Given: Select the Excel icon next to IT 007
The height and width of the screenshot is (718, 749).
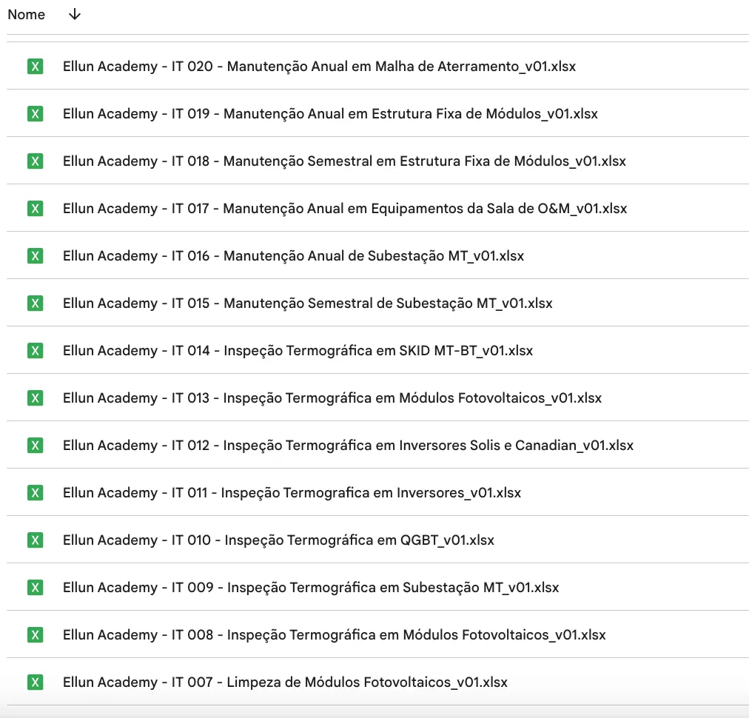Looking at the screenshot, I should pos(35,682).
